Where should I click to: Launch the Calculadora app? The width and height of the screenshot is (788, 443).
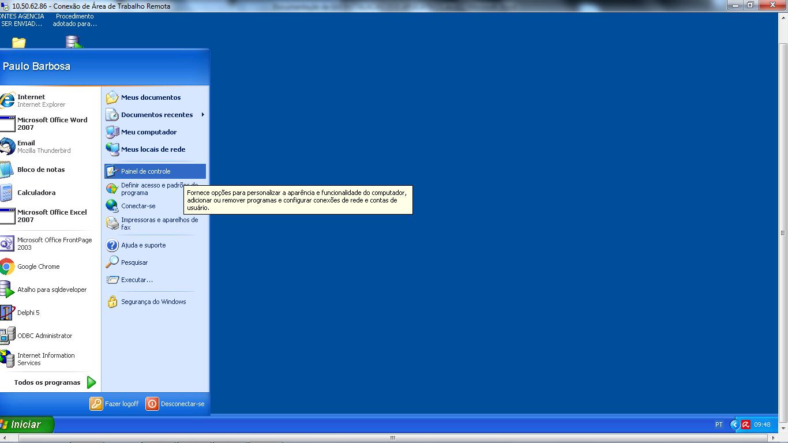[50, 193]
